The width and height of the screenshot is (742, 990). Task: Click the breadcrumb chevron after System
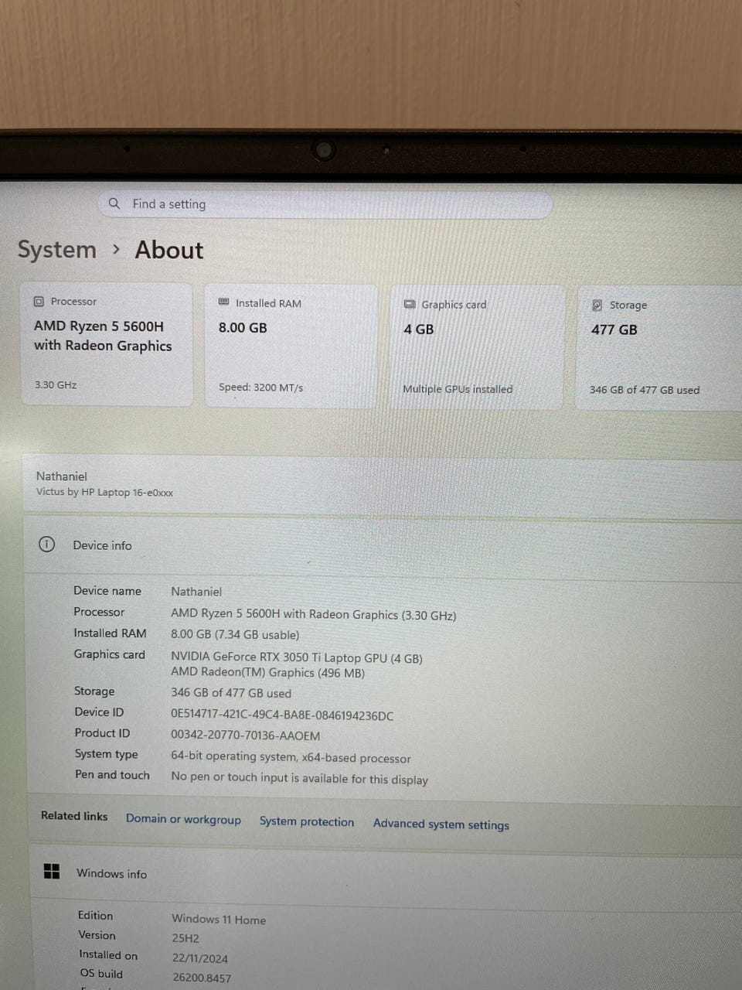(116, 249)
